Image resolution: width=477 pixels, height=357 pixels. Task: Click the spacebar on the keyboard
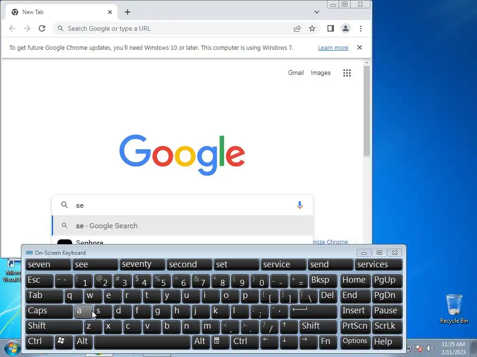[x=142, y=342]
